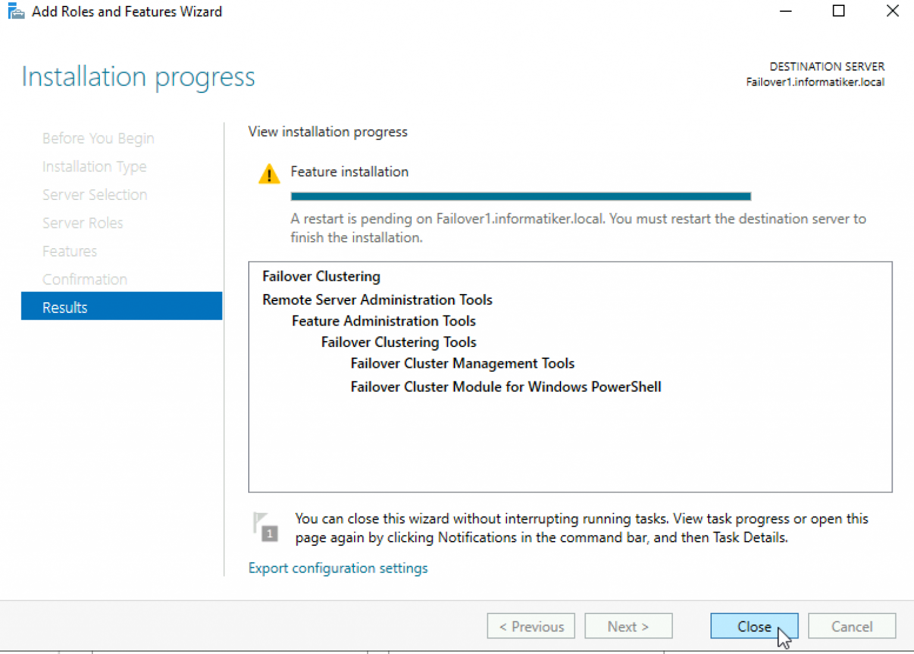Select the Confirmation step in the sidebar

[84, 279]
